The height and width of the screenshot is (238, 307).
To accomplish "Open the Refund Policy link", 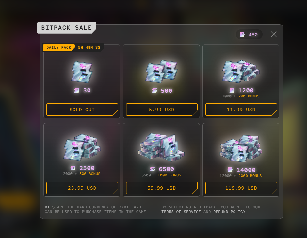I will [x=229, y=212].
